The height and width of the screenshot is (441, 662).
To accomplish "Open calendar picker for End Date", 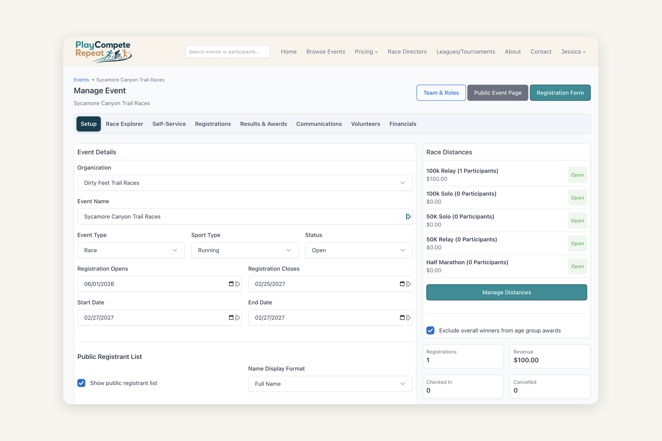I will click(402, 318).
